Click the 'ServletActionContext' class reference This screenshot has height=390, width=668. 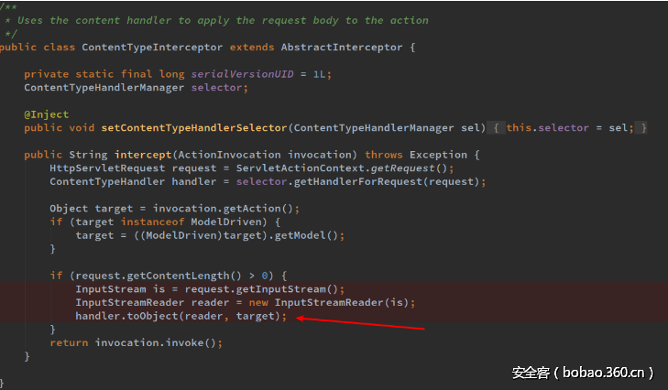click(300, 168)
